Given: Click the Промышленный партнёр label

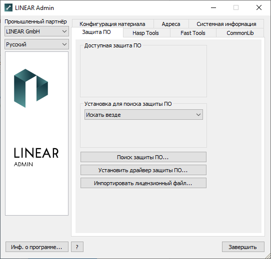Looking at the screenshot, I should [x=35, y=21].
